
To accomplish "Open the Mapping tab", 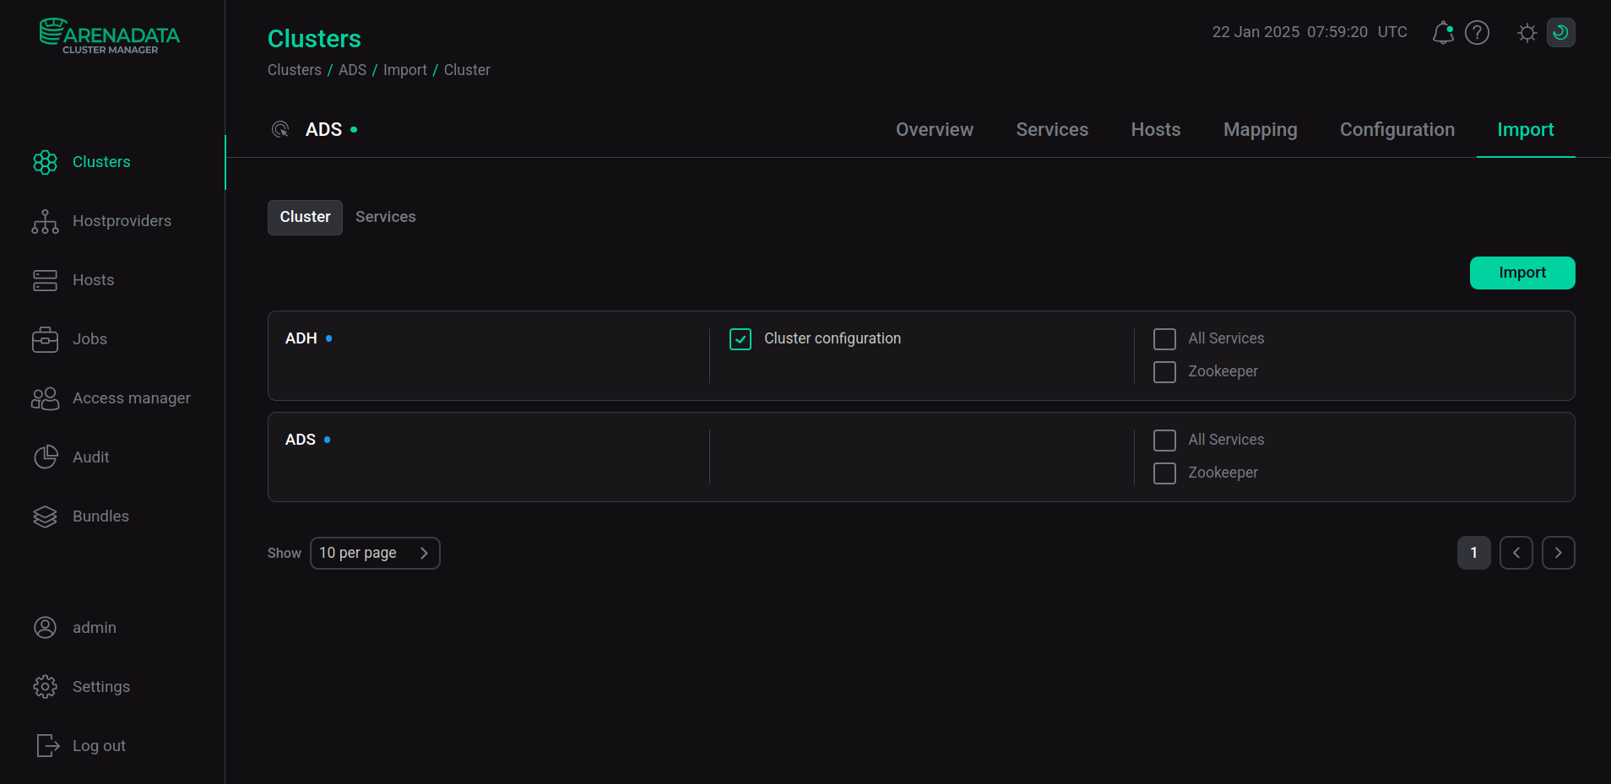I will click(1261, 130).
